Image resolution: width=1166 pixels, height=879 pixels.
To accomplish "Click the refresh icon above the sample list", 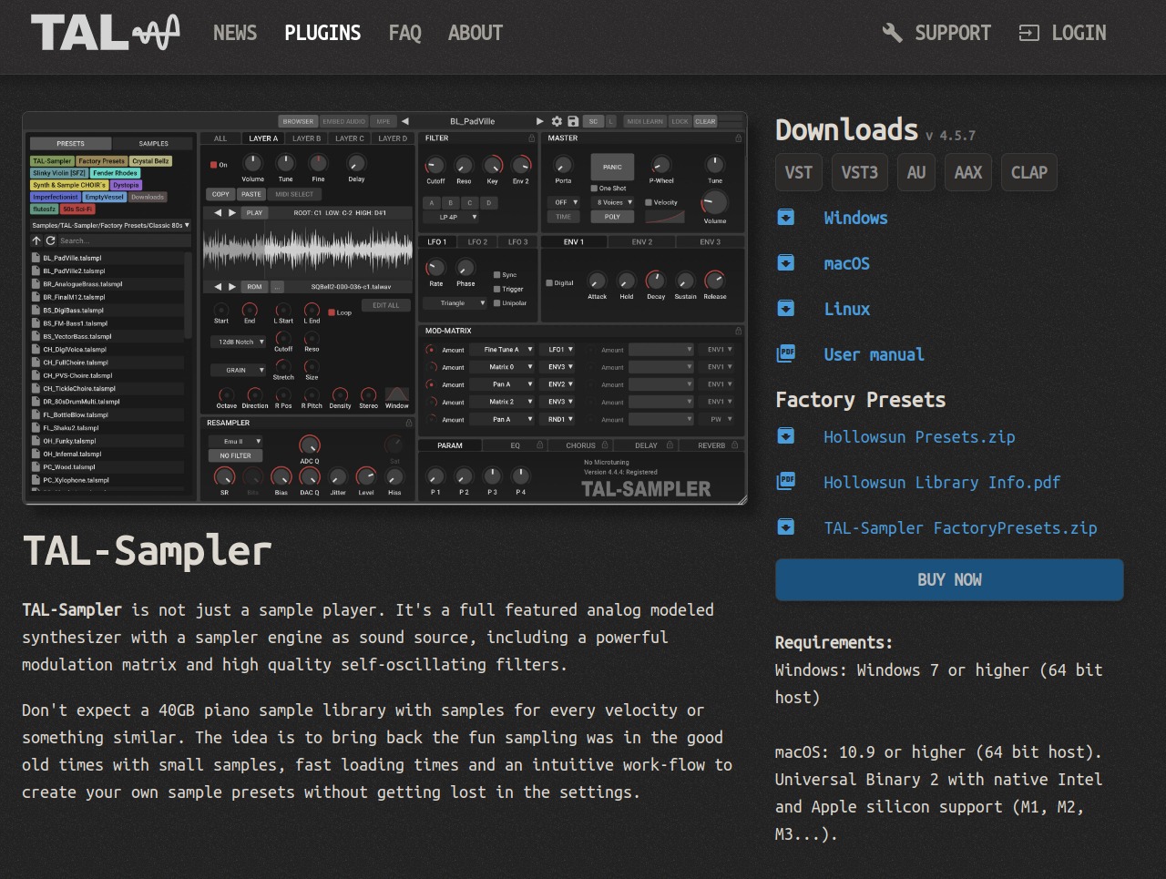I will point(52,241).
